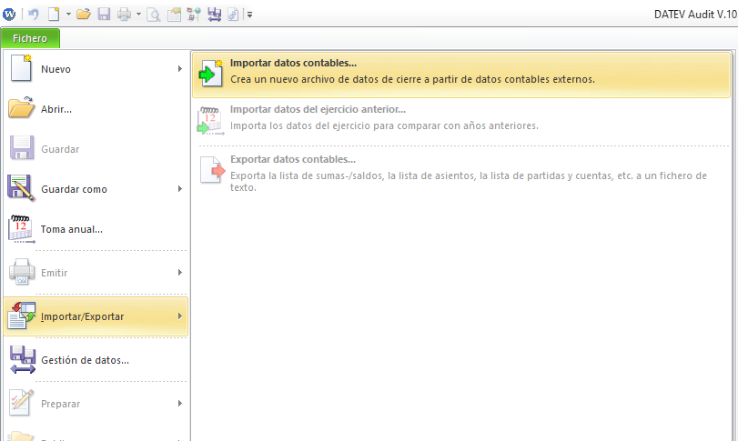Click the description 'Crea un nuevo archivo de datos de cierre'
Viewport: 738px width, 441px height.
412,79
